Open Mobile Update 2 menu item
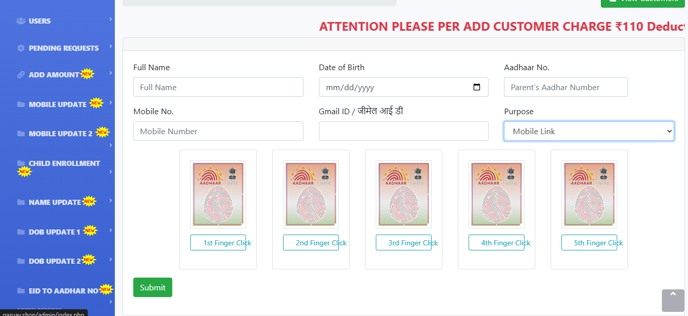The height and width of the screenshot is (316, 688). [60, 134]
